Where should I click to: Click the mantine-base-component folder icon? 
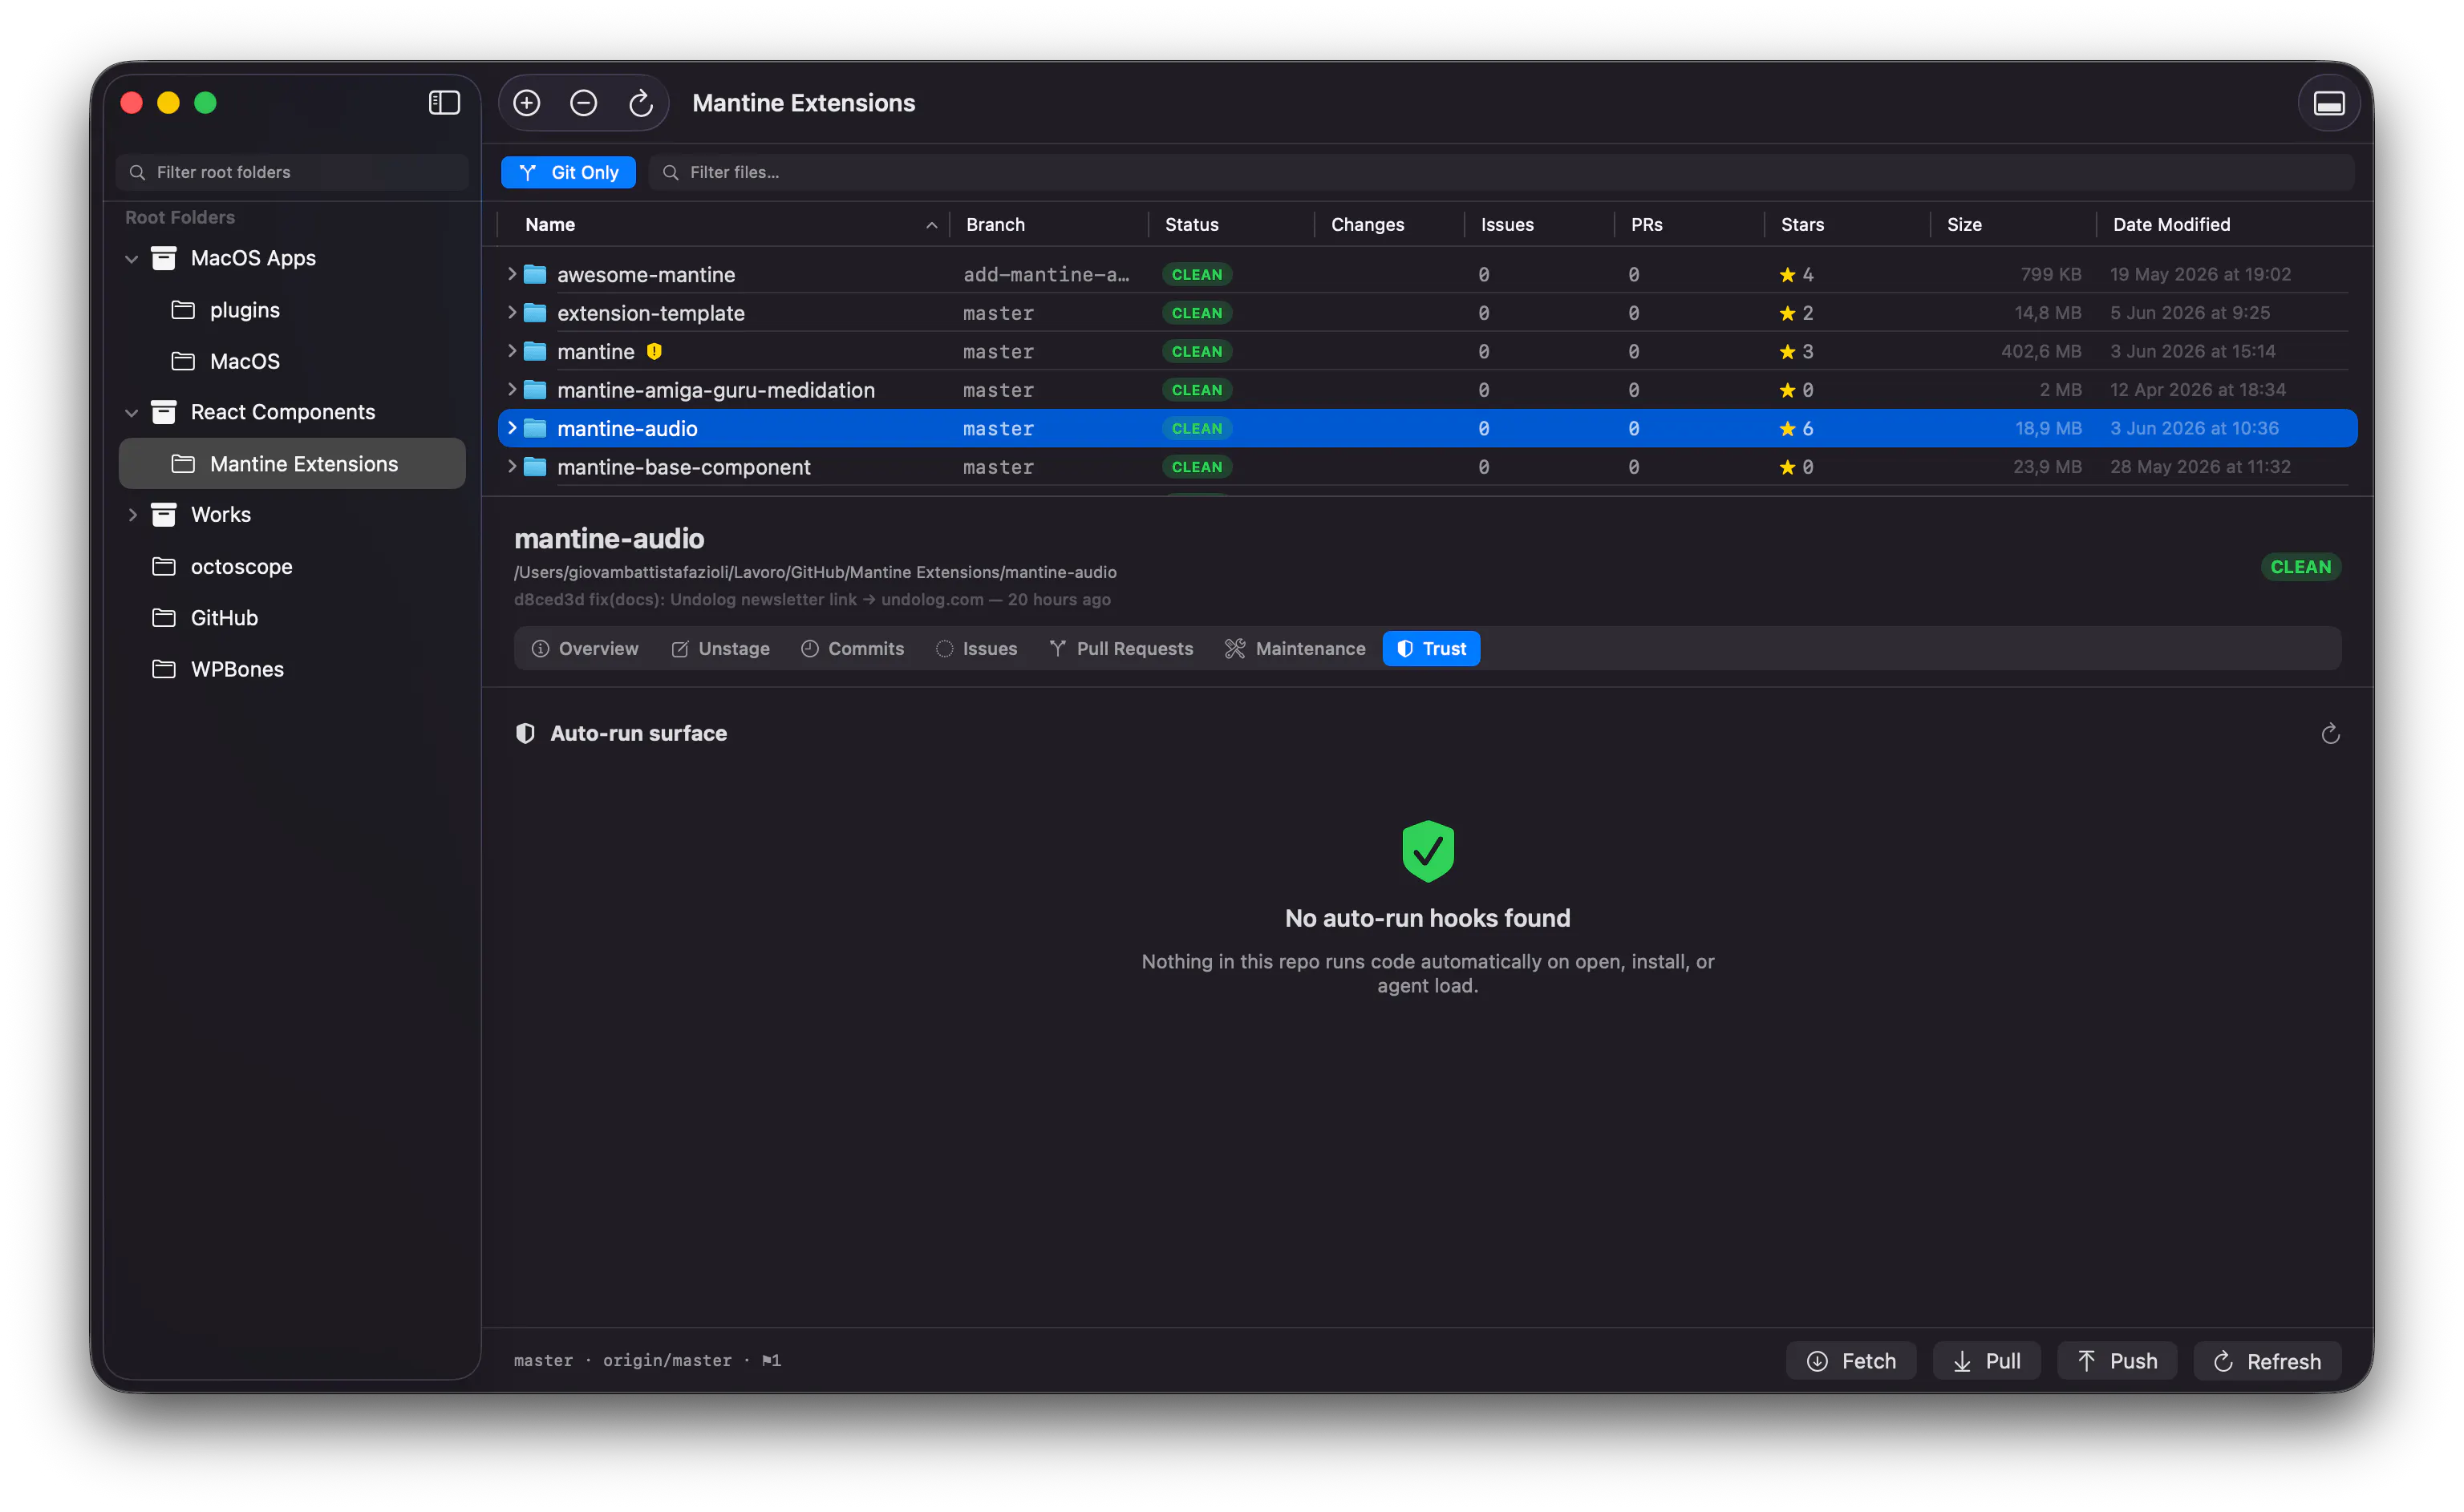[535, 467]
